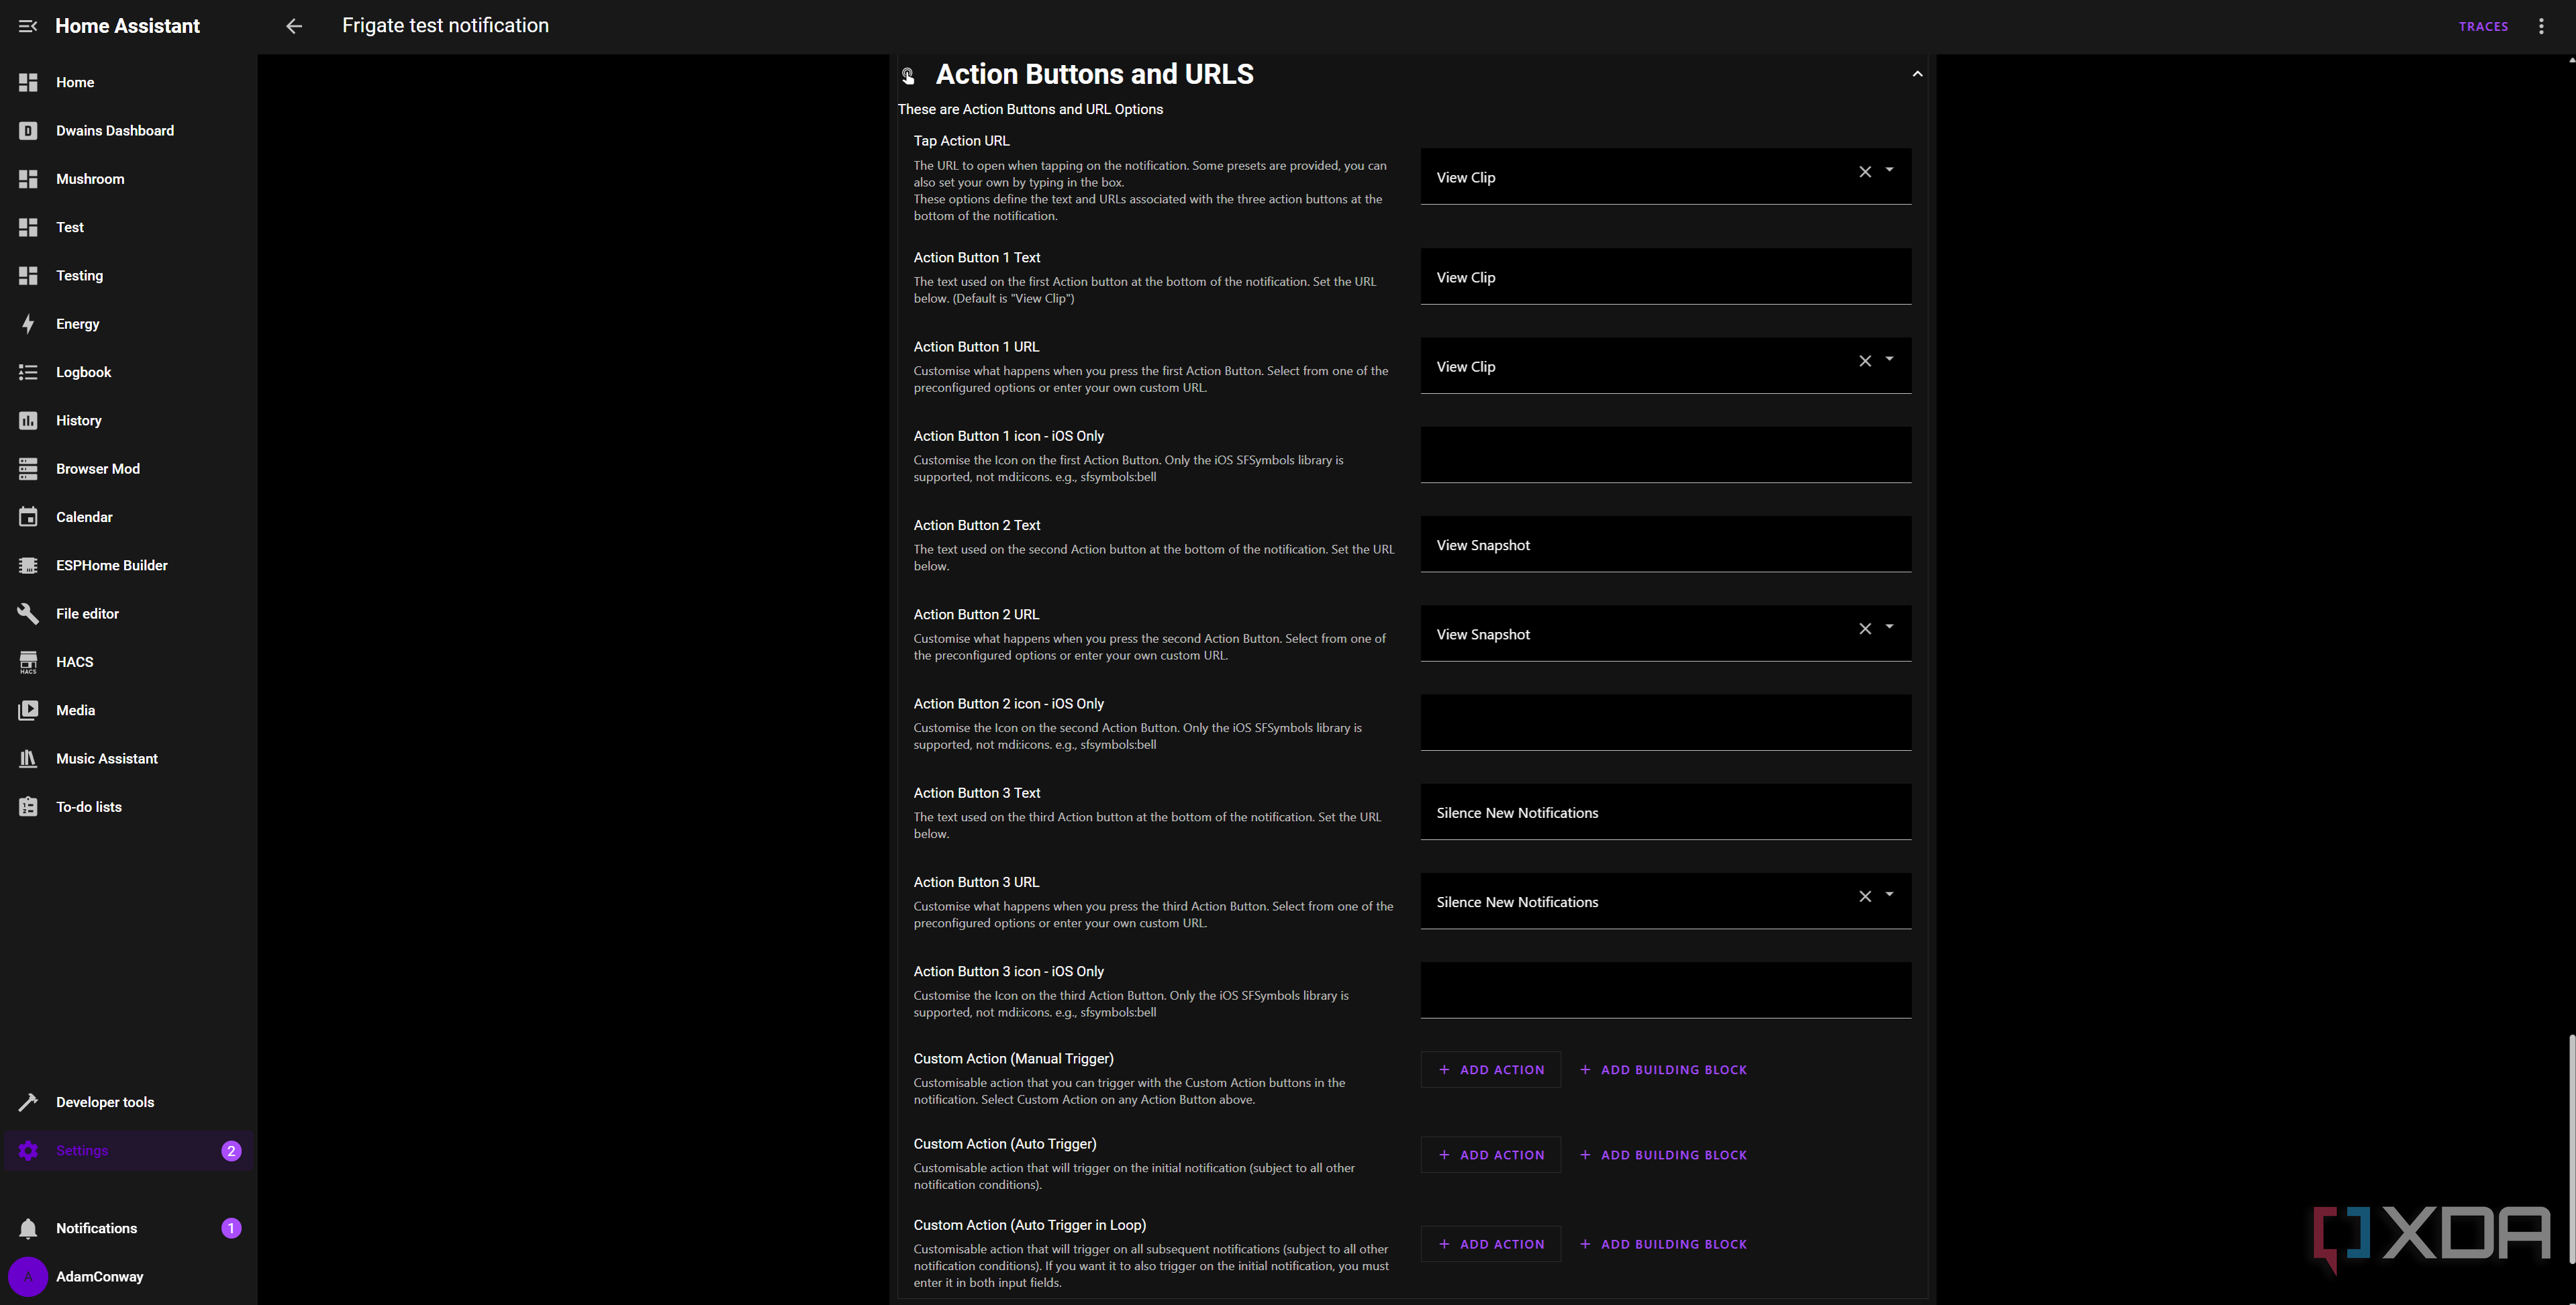The height and width of the screenshot is (1305, 2576).
Task: Open the Test dashboard menu item
Action: point(129,227)
